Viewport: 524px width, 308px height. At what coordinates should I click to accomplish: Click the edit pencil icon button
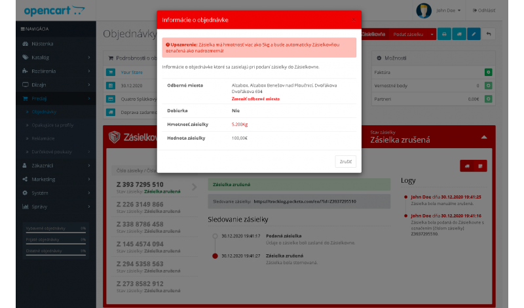click(x=474, y=34)
